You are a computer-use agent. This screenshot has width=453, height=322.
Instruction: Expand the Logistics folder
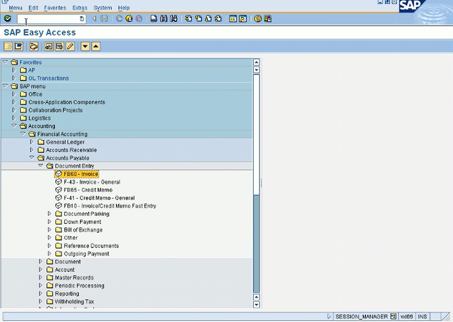pos(14,118)
